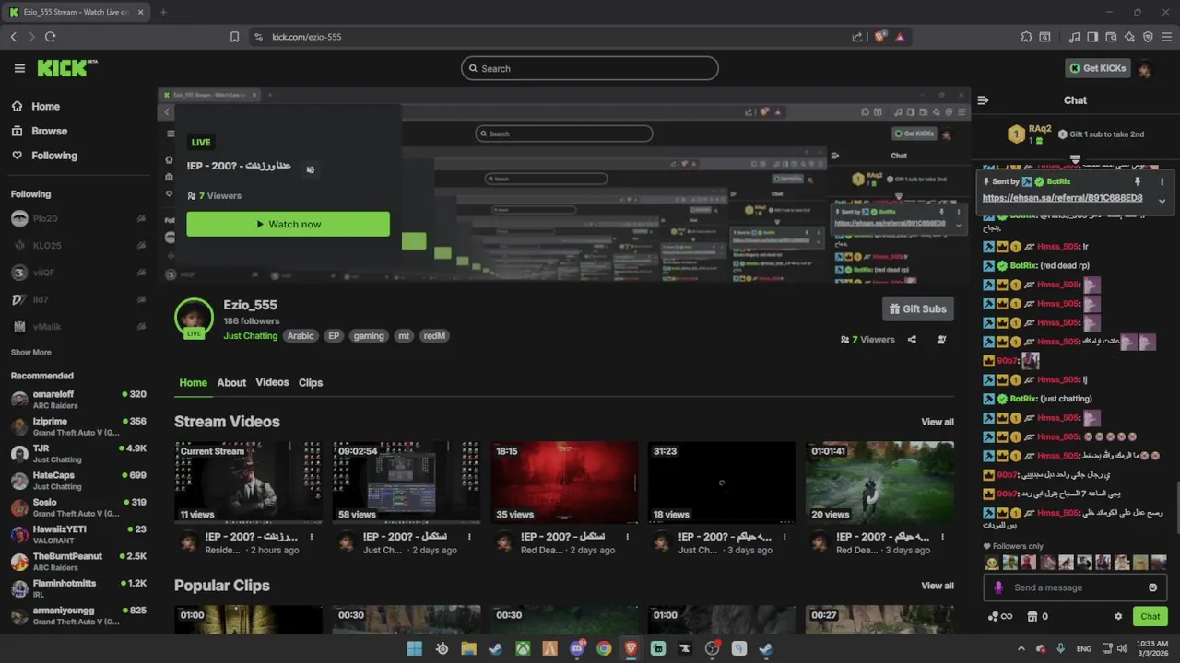
Task: Bookmark this page with the bookmark icon
Action: pyautogui.click(x=234, y=37)
